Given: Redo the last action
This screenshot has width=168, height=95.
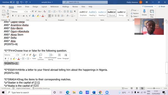Looking at the screenshot, I should [26, 2].
